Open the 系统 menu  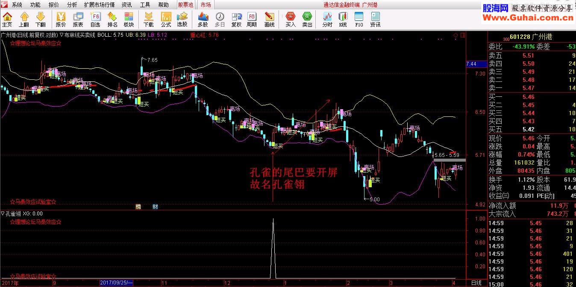point(17,5)
